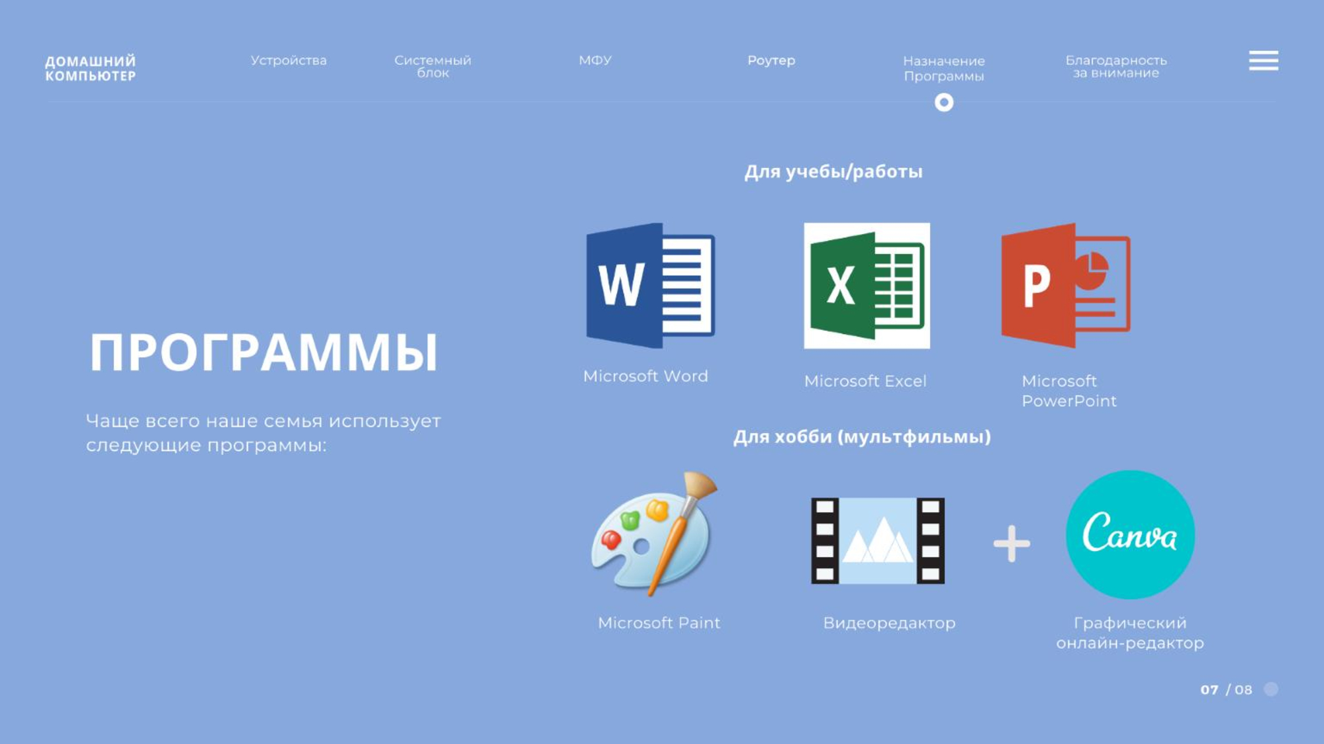Click the Microsoft Paint palette icon

[x=654, y=534]
